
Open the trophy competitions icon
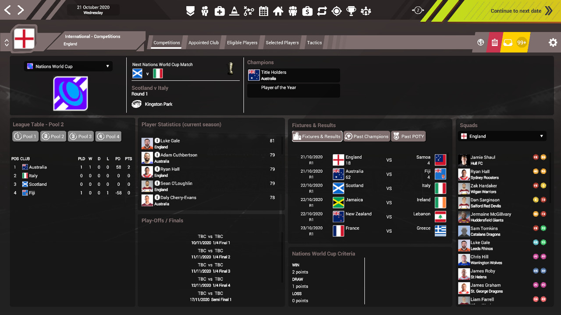coord(351,10)
